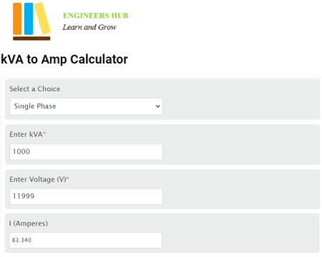
Task: Click the orange book in the logo
Action: tap(17, 19)
